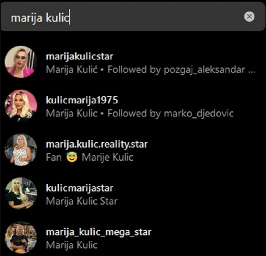266x256 pixels.
Task: Open the kulicmarija1975 profile picture
Action: click(21, 106)
